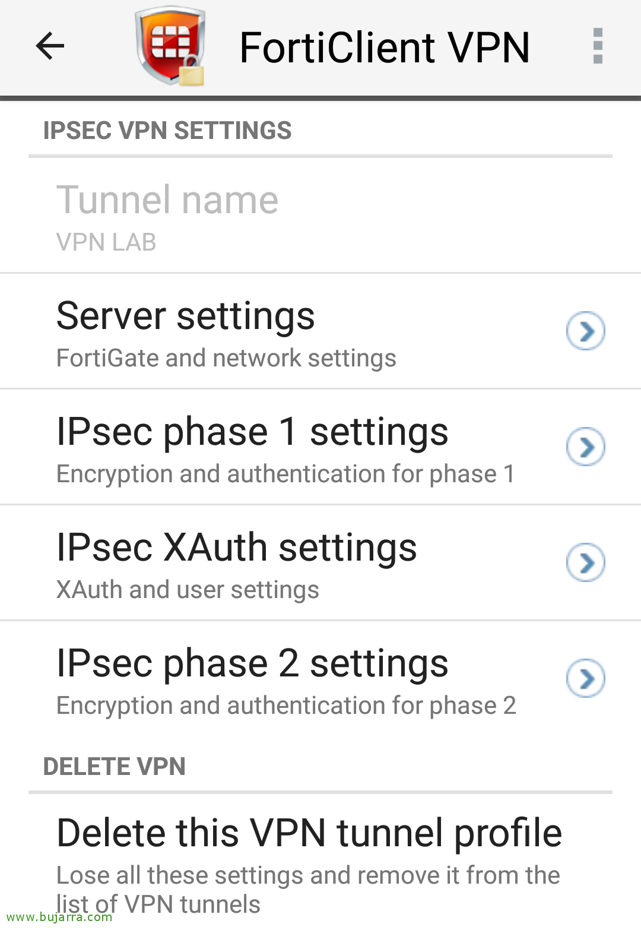The image size is (641, 930).
Task: Open IPsec phase 2 settings
Action: (x=252, y=663)
